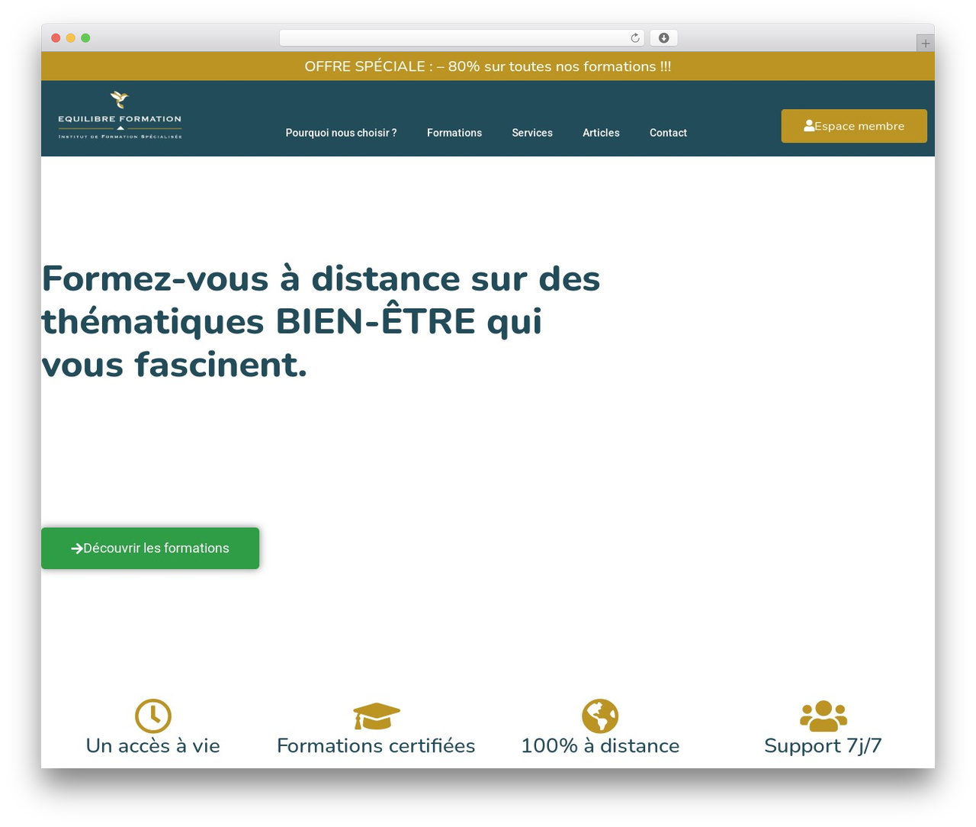Click the Formations certifiées text
The width and height of the screenshot is (976, 827).
tap(376, 745)
